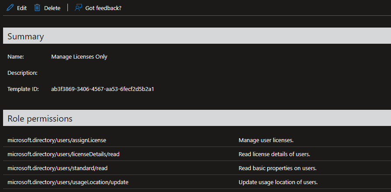Click the Role permissions section header
Image resolution: width=391 pixels, height=192 pixels.
coord(40,119)
